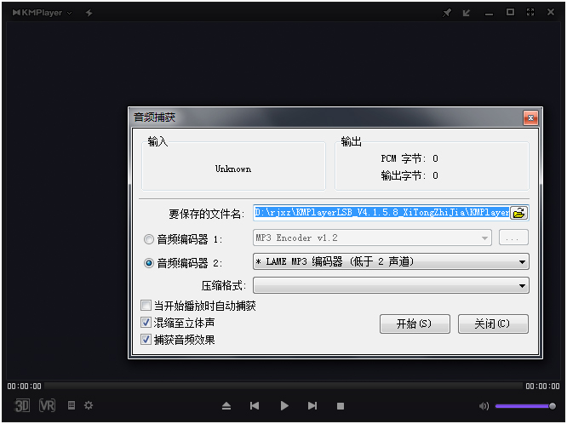Open the LAME MP3 编码器 dropdown

[x=391, y=261]
